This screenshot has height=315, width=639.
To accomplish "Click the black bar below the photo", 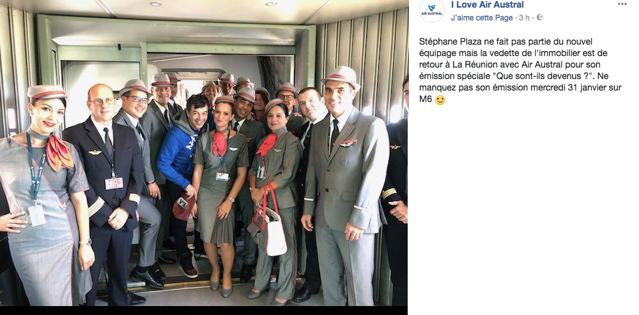I will tap(204, 311).
